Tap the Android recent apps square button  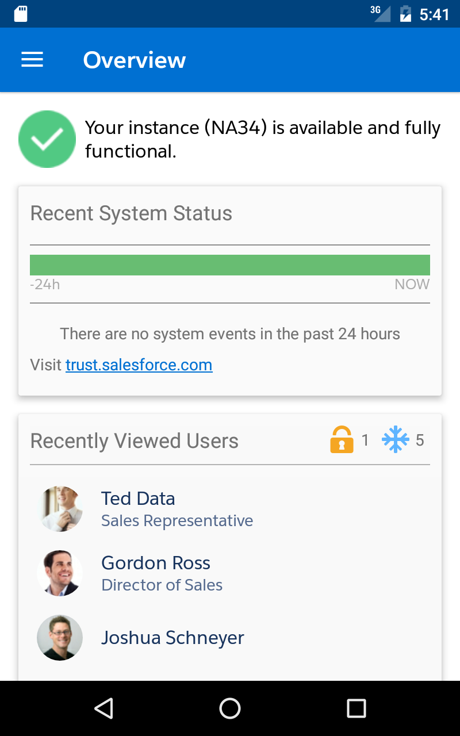pos(356,708)
